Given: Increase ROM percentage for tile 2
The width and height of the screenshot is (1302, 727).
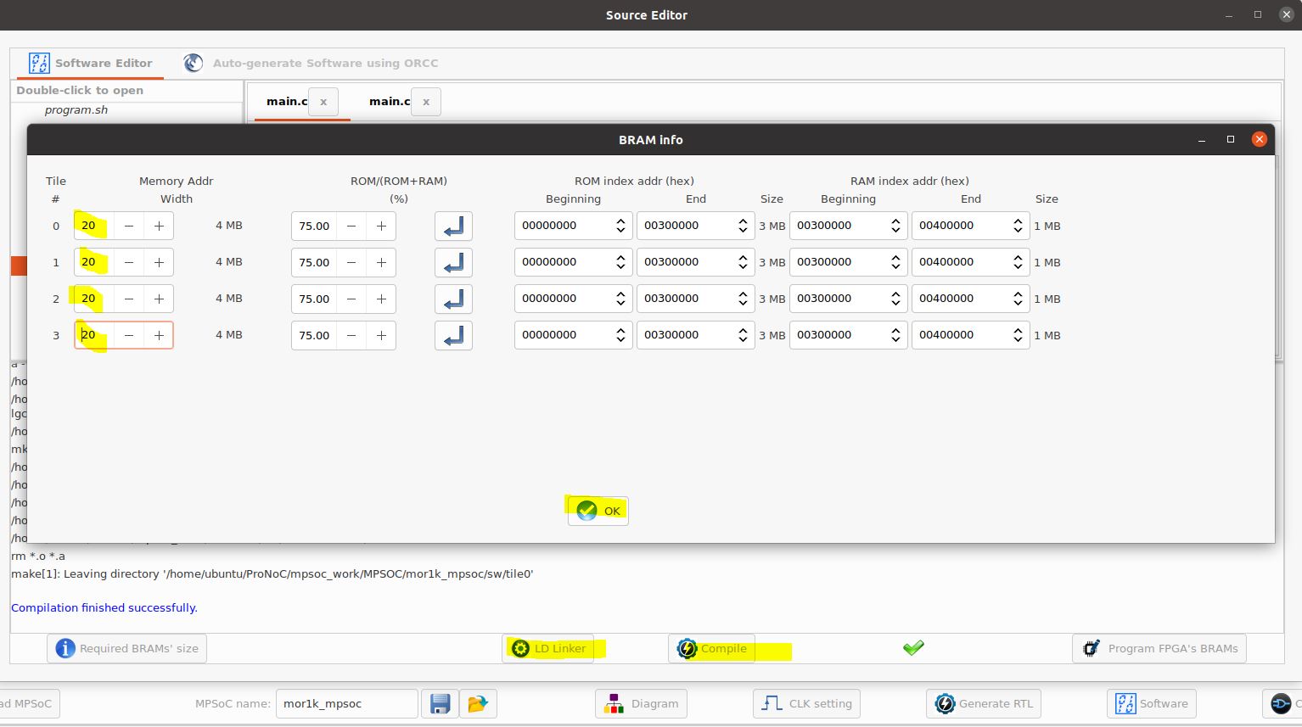Looking at the screenshot, I should 381,299.
